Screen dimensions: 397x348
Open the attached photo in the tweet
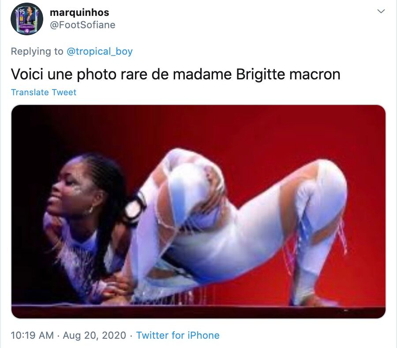[x=198, y=212]
